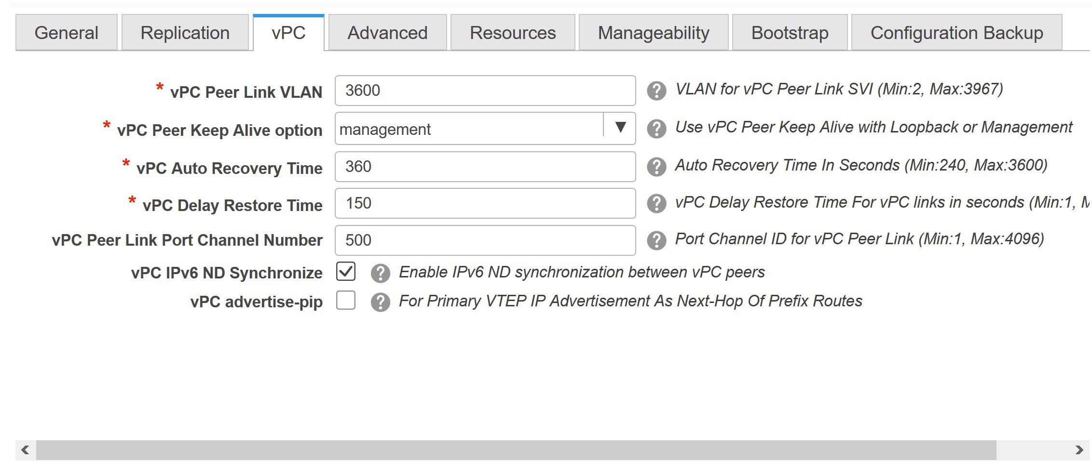Enable the vPC advertise-pip checkbox

pyautogui.click(x=346, y=300)
